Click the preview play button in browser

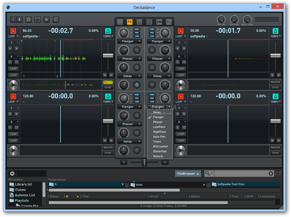coord(12,173)
